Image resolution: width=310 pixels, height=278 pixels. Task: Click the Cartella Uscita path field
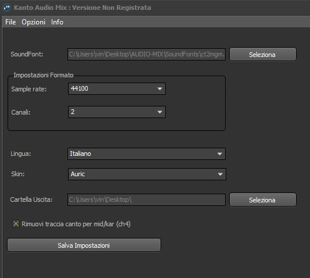tap(147, 199)
